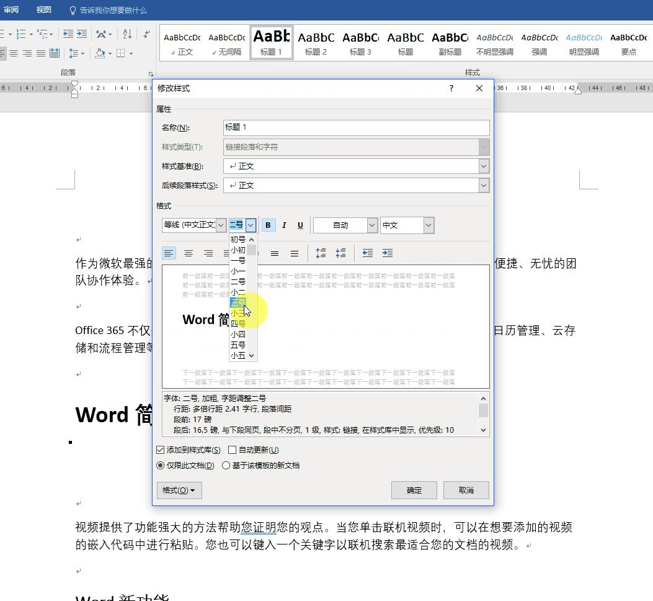The width and height of the screenshot is (653, 601).
Task: Switch to the 审阅 ribbon tab
Action: (11, 9)
